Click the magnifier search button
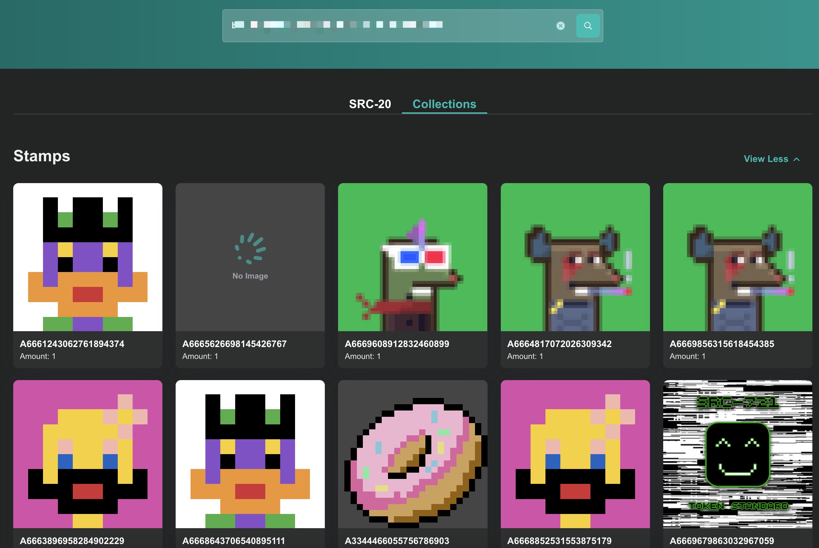The width and height of the screenshot is (819, 548). (587, 26)
